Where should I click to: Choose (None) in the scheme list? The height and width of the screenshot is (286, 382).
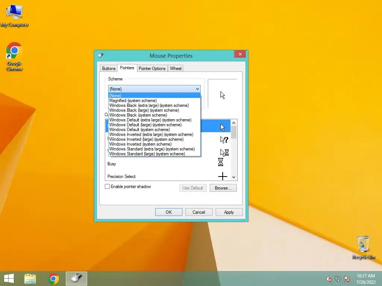pos(154,96)
